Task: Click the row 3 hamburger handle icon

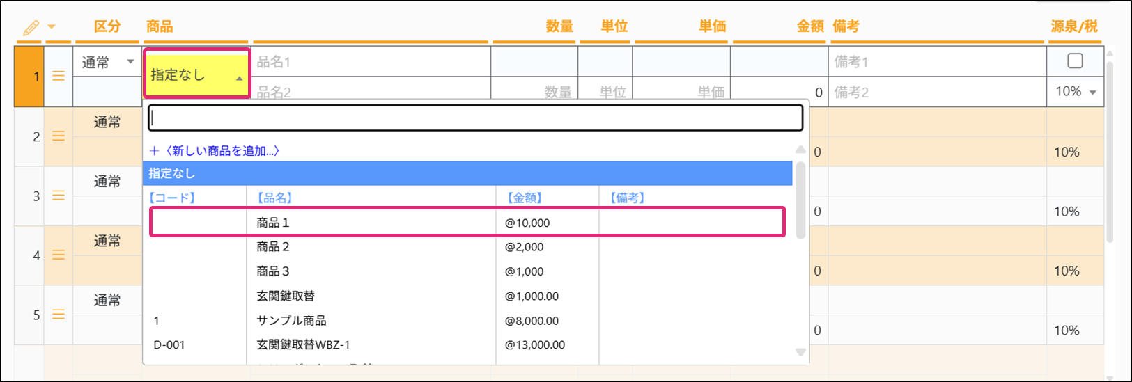Action: coord(59,196)
